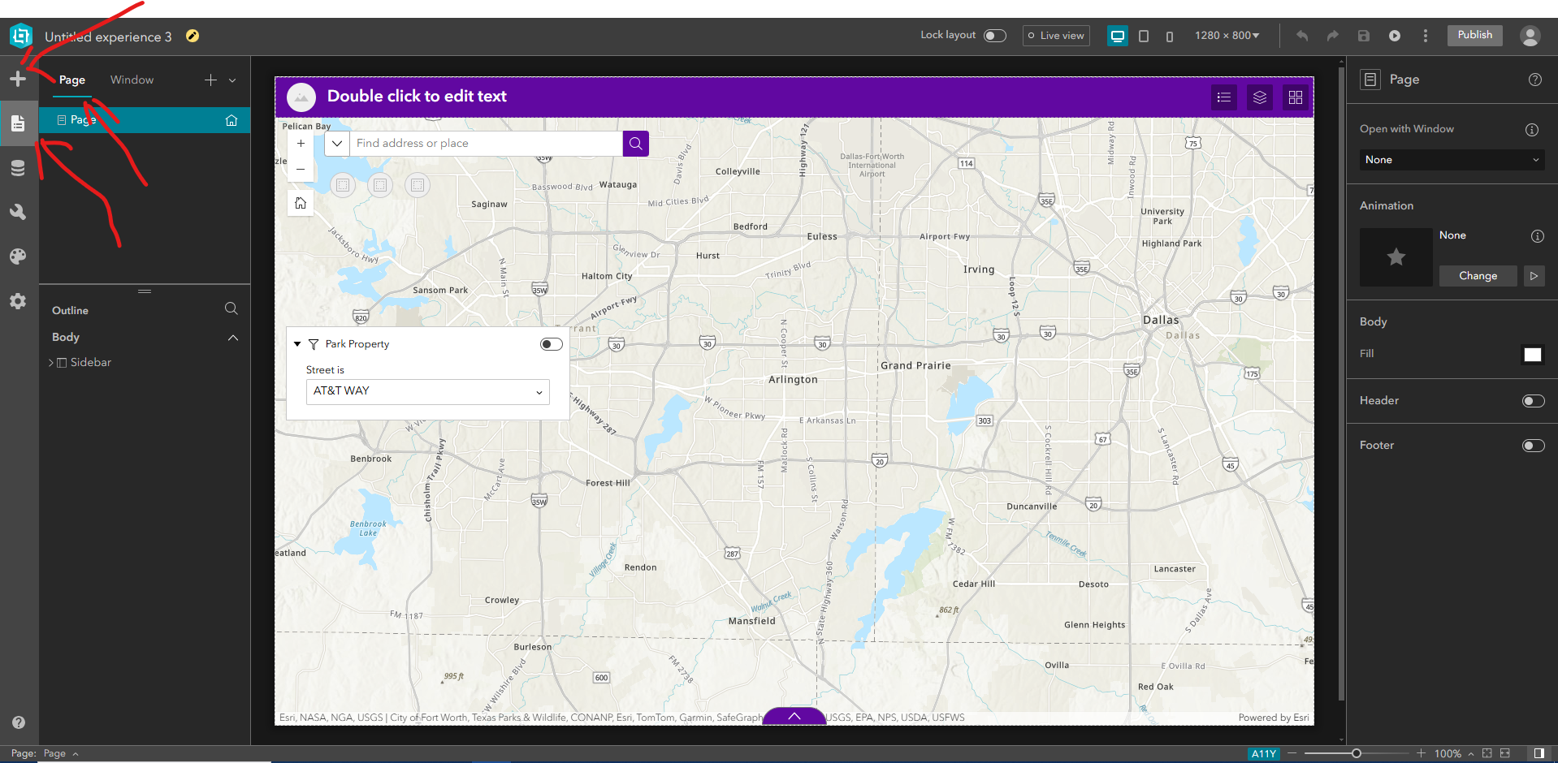Click the Publish button

tap(1474, 35)
